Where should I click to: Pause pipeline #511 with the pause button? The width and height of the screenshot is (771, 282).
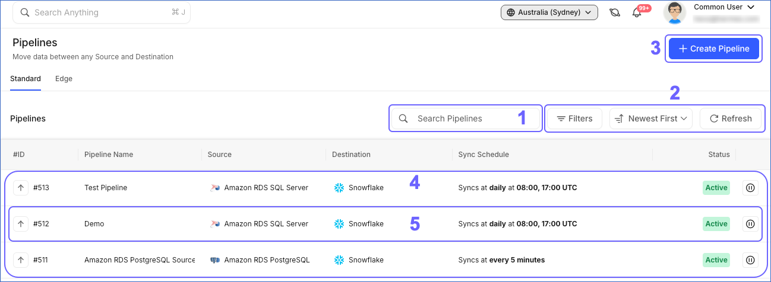(x=750, y=260)
